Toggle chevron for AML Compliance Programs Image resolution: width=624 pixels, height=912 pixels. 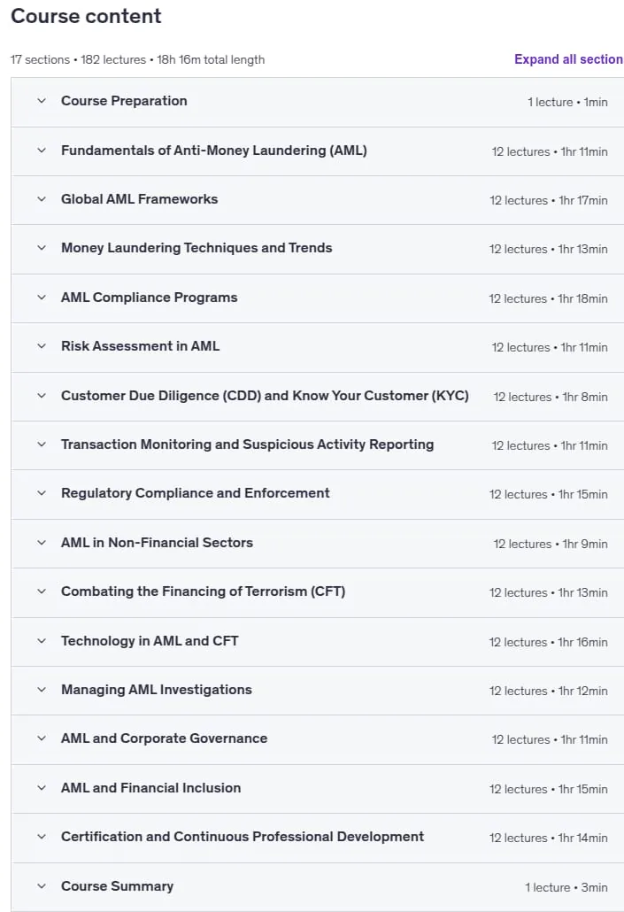click(42, 298)
